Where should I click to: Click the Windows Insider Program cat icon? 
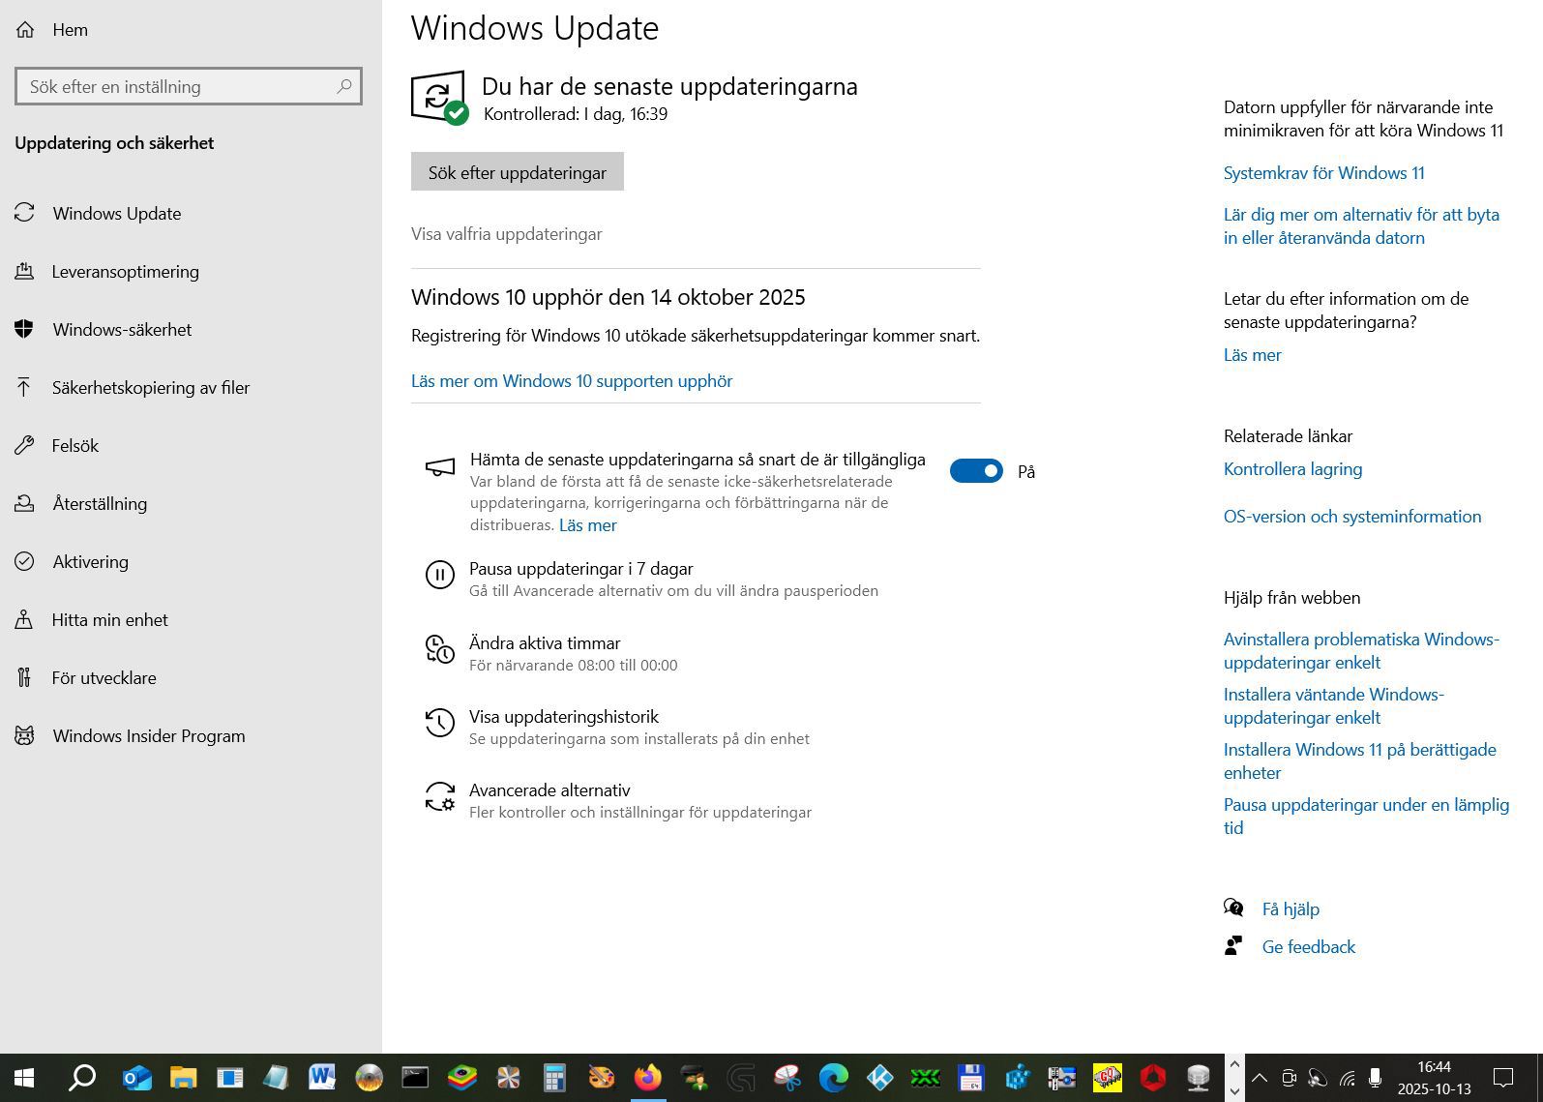[x=24, y=735]
